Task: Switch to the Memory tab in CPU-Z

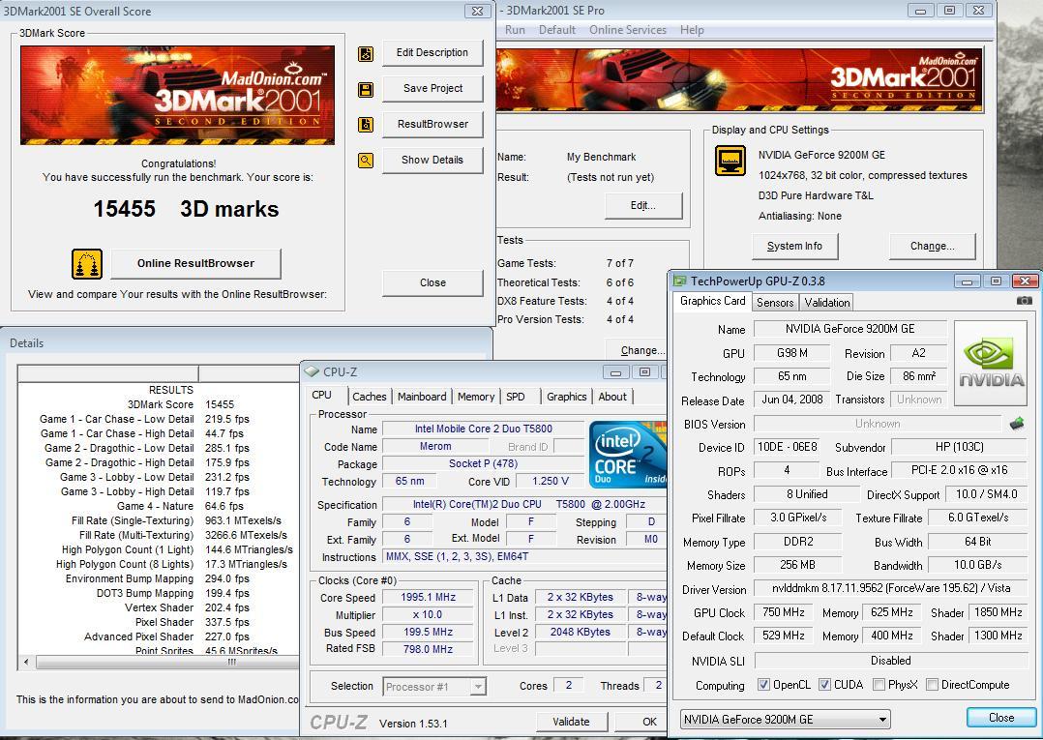Action: click(x=476, y=397)
